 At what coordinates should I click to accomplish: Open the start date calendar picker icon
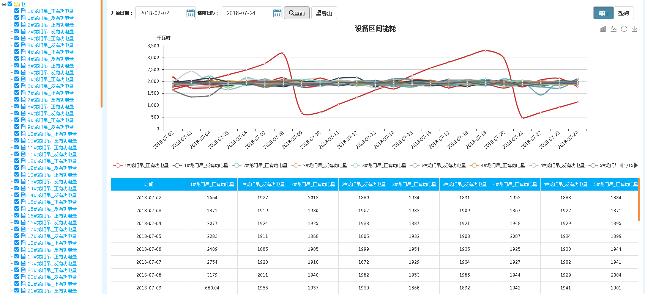pyautogui.click(x=191, y=13)
